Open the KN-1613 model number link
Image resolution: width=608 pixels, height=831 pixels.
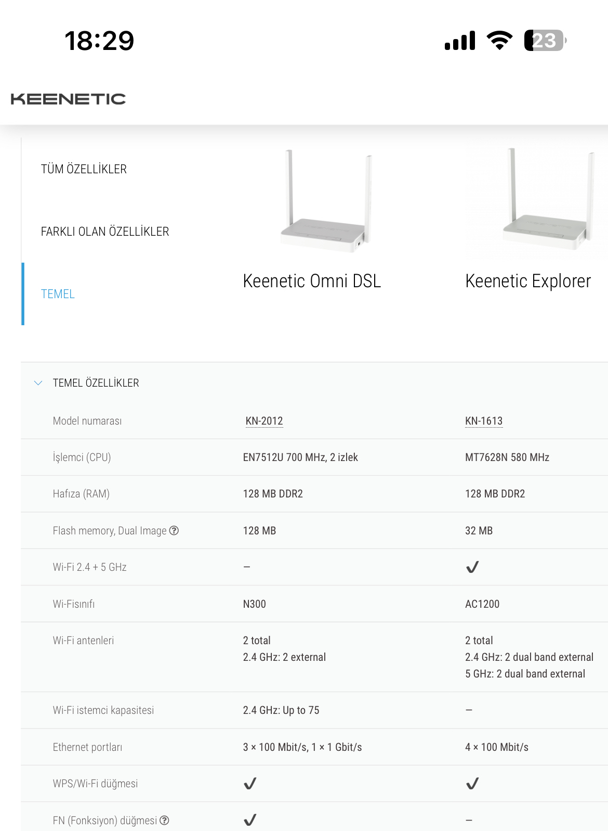tap(484, 421)
